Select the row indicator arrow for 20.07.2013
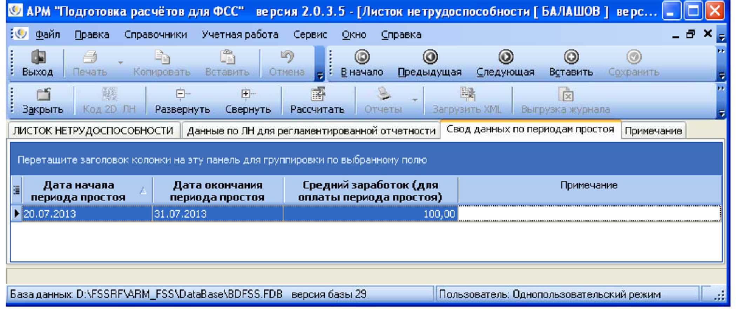 16,213
